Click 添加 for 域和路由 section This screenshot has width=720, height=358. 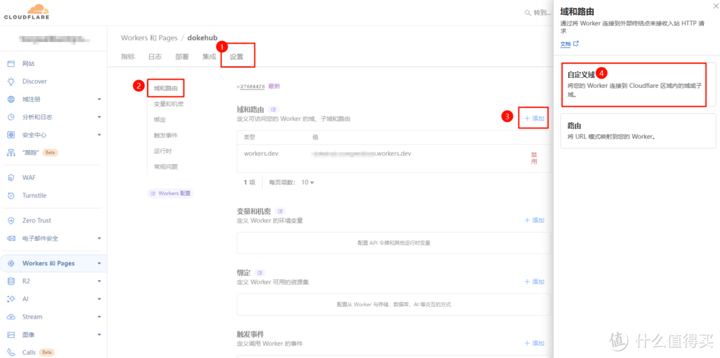coord(535,119)
